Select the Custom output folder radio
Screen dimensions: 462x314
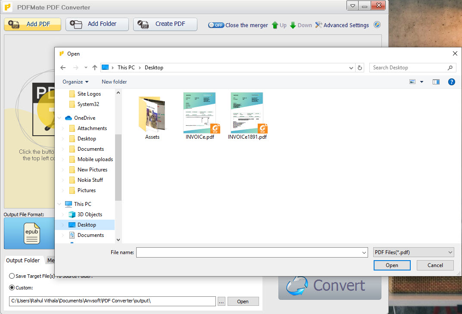point(12,287)
